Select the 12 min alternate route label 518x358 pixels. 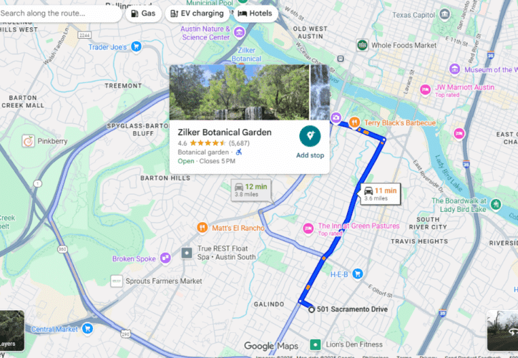[251, 190]
